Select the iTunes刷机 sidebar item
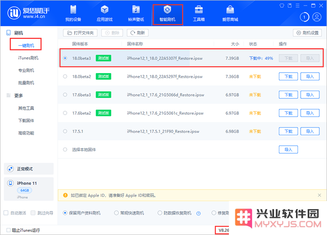Image resolution: width=327 pixels, height=235 pixels. (x=28, y=58)
